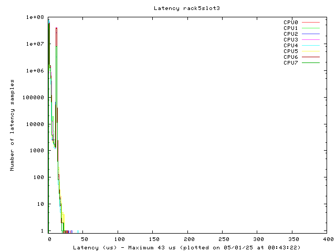Select the CPU1 legend label
Screen dimensions: 336x252
point(290,28)
